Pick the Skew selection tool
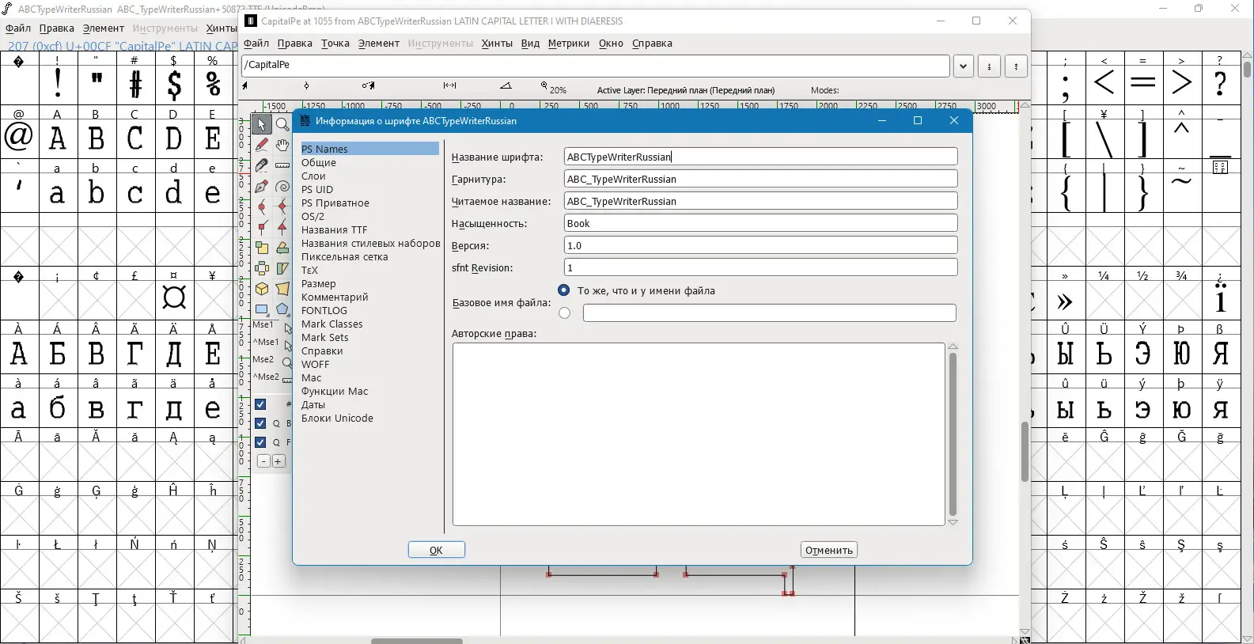This screenshot has height=644, width=1254. click(x=282, y=269)
